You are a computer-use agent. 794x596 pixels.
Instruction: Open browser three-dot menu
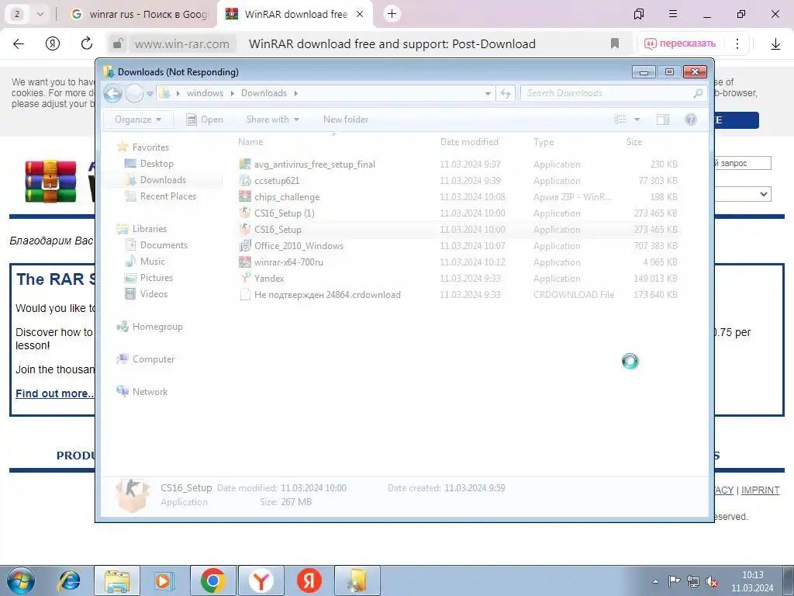tap(737, 43)
